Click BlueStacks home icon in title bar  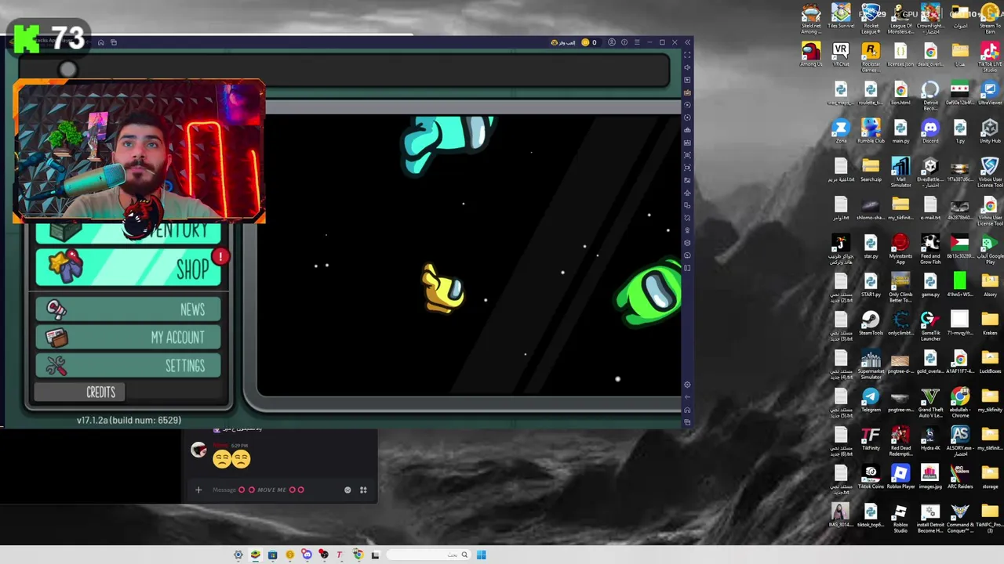tap(100, 42)
